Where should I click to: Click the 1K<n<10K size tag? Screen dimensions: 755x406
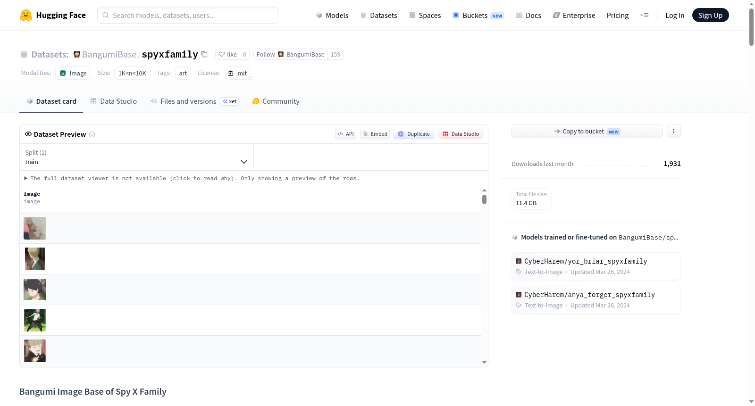(x=132, y=73)
